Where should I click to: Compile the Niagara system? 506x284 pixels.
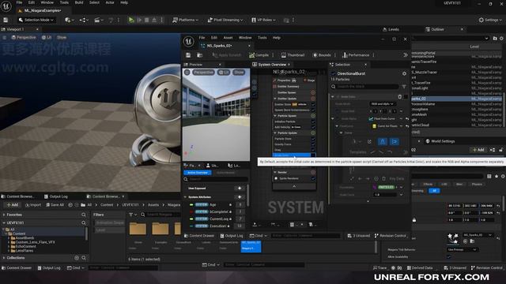[259, 55]
